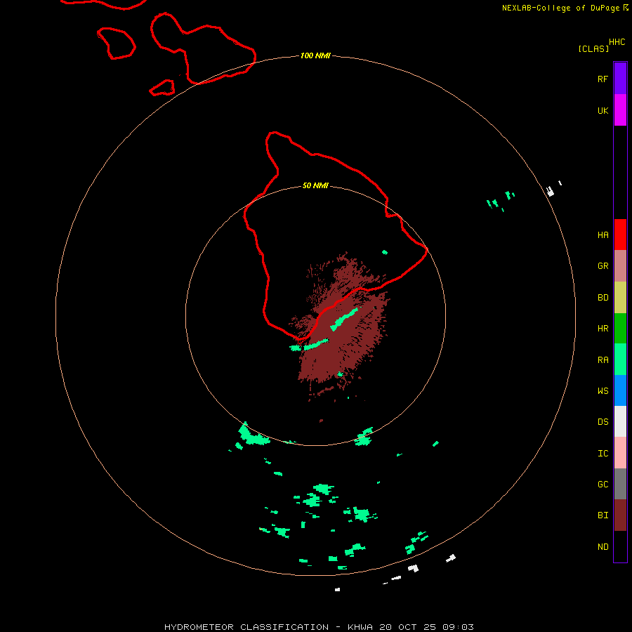Click the '50 NMI' range ring label

315,185
